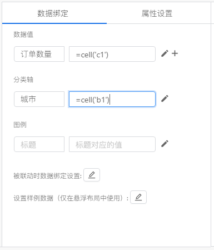Click the 数据值 section label
Image resolution: width=214 pixels, height=250 pixels.
[x=23, y=35]
